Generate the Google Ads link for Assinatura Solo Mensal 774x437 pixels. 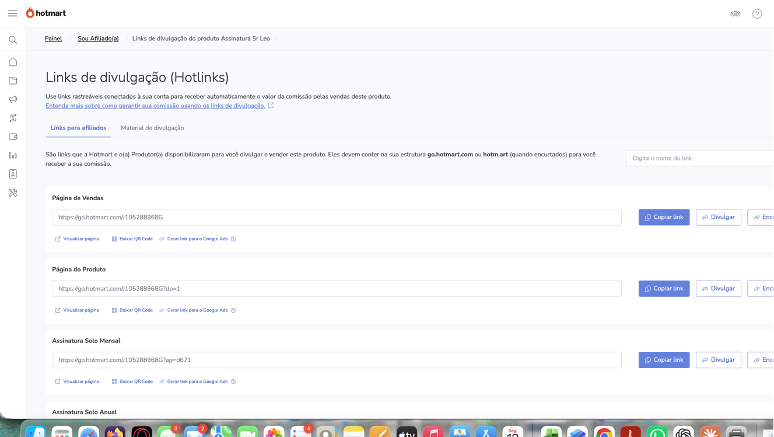point(194,382)
